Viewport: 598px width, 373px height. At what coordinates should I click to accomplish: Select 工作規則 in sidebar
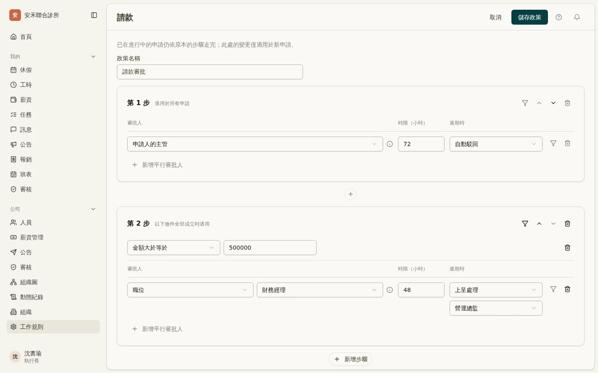(x=53, y=327)
